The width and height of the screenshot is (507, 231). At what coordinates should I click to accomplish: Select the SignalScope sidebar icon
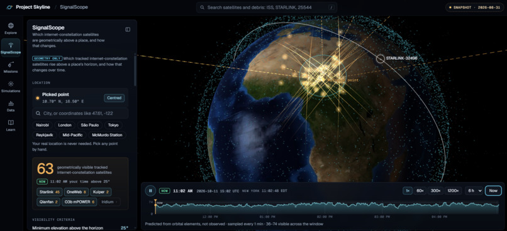[11, 48]
